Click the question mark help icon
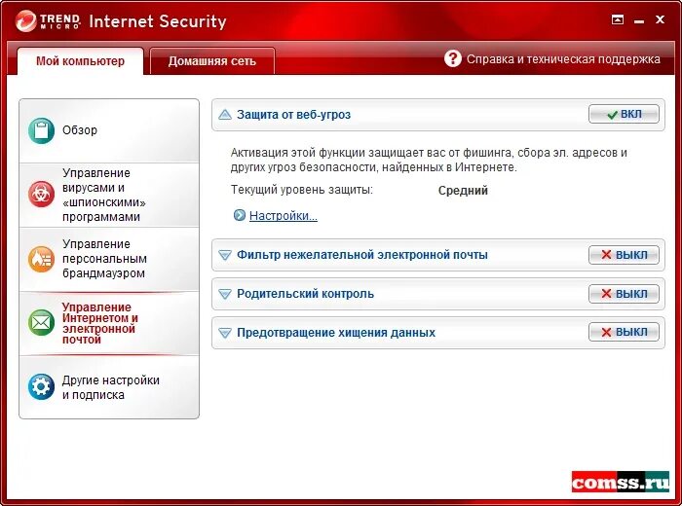Image resolution: width=682 pixels, height=506 pixels. pos(453,58)
